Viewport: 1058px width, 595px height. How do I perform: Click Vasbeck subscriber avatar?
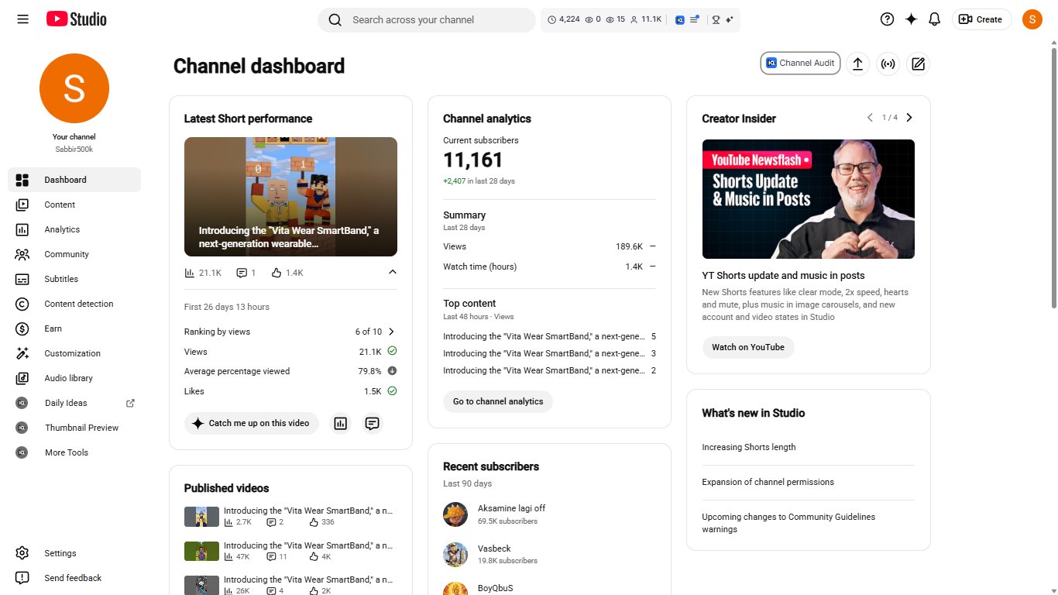[x=455, y=555]
